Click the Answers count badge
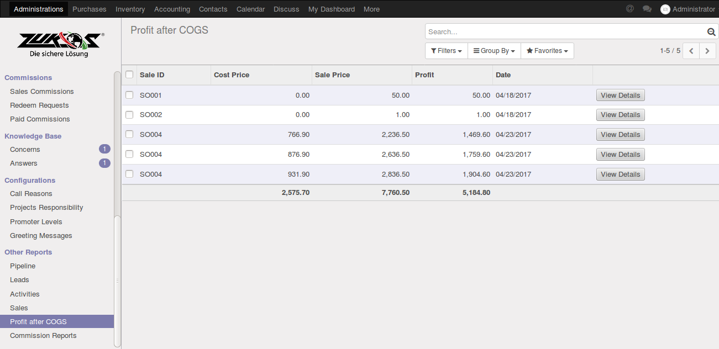This screenshot has height=349, width=719. pyautogui.click(x=104, y=163)
